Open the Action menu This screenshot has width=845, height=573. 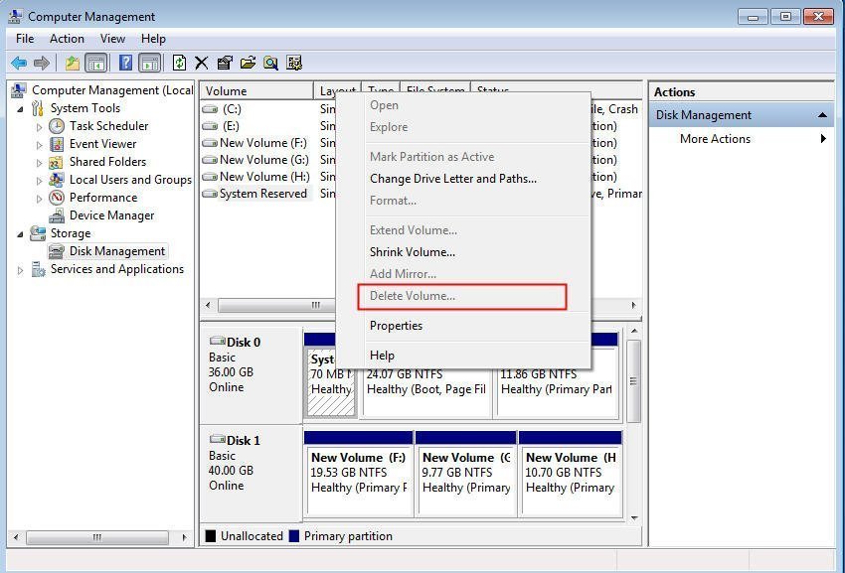pos(67,39)
